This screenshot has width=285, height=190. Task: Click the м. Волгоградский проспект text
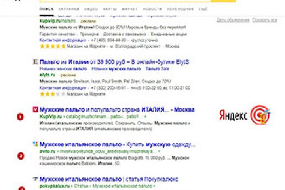coord(135,46)
